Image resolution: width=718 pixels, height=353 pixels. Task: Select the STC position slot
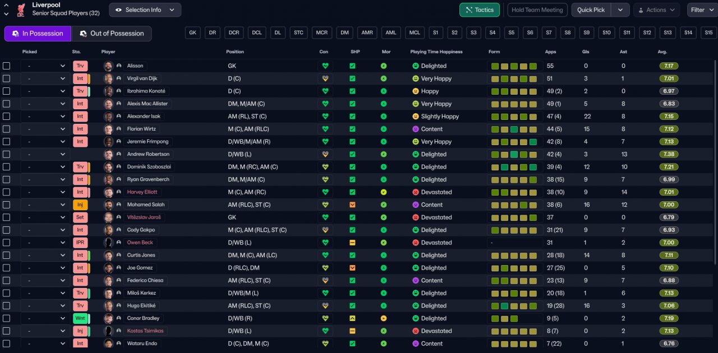[298, 32]
